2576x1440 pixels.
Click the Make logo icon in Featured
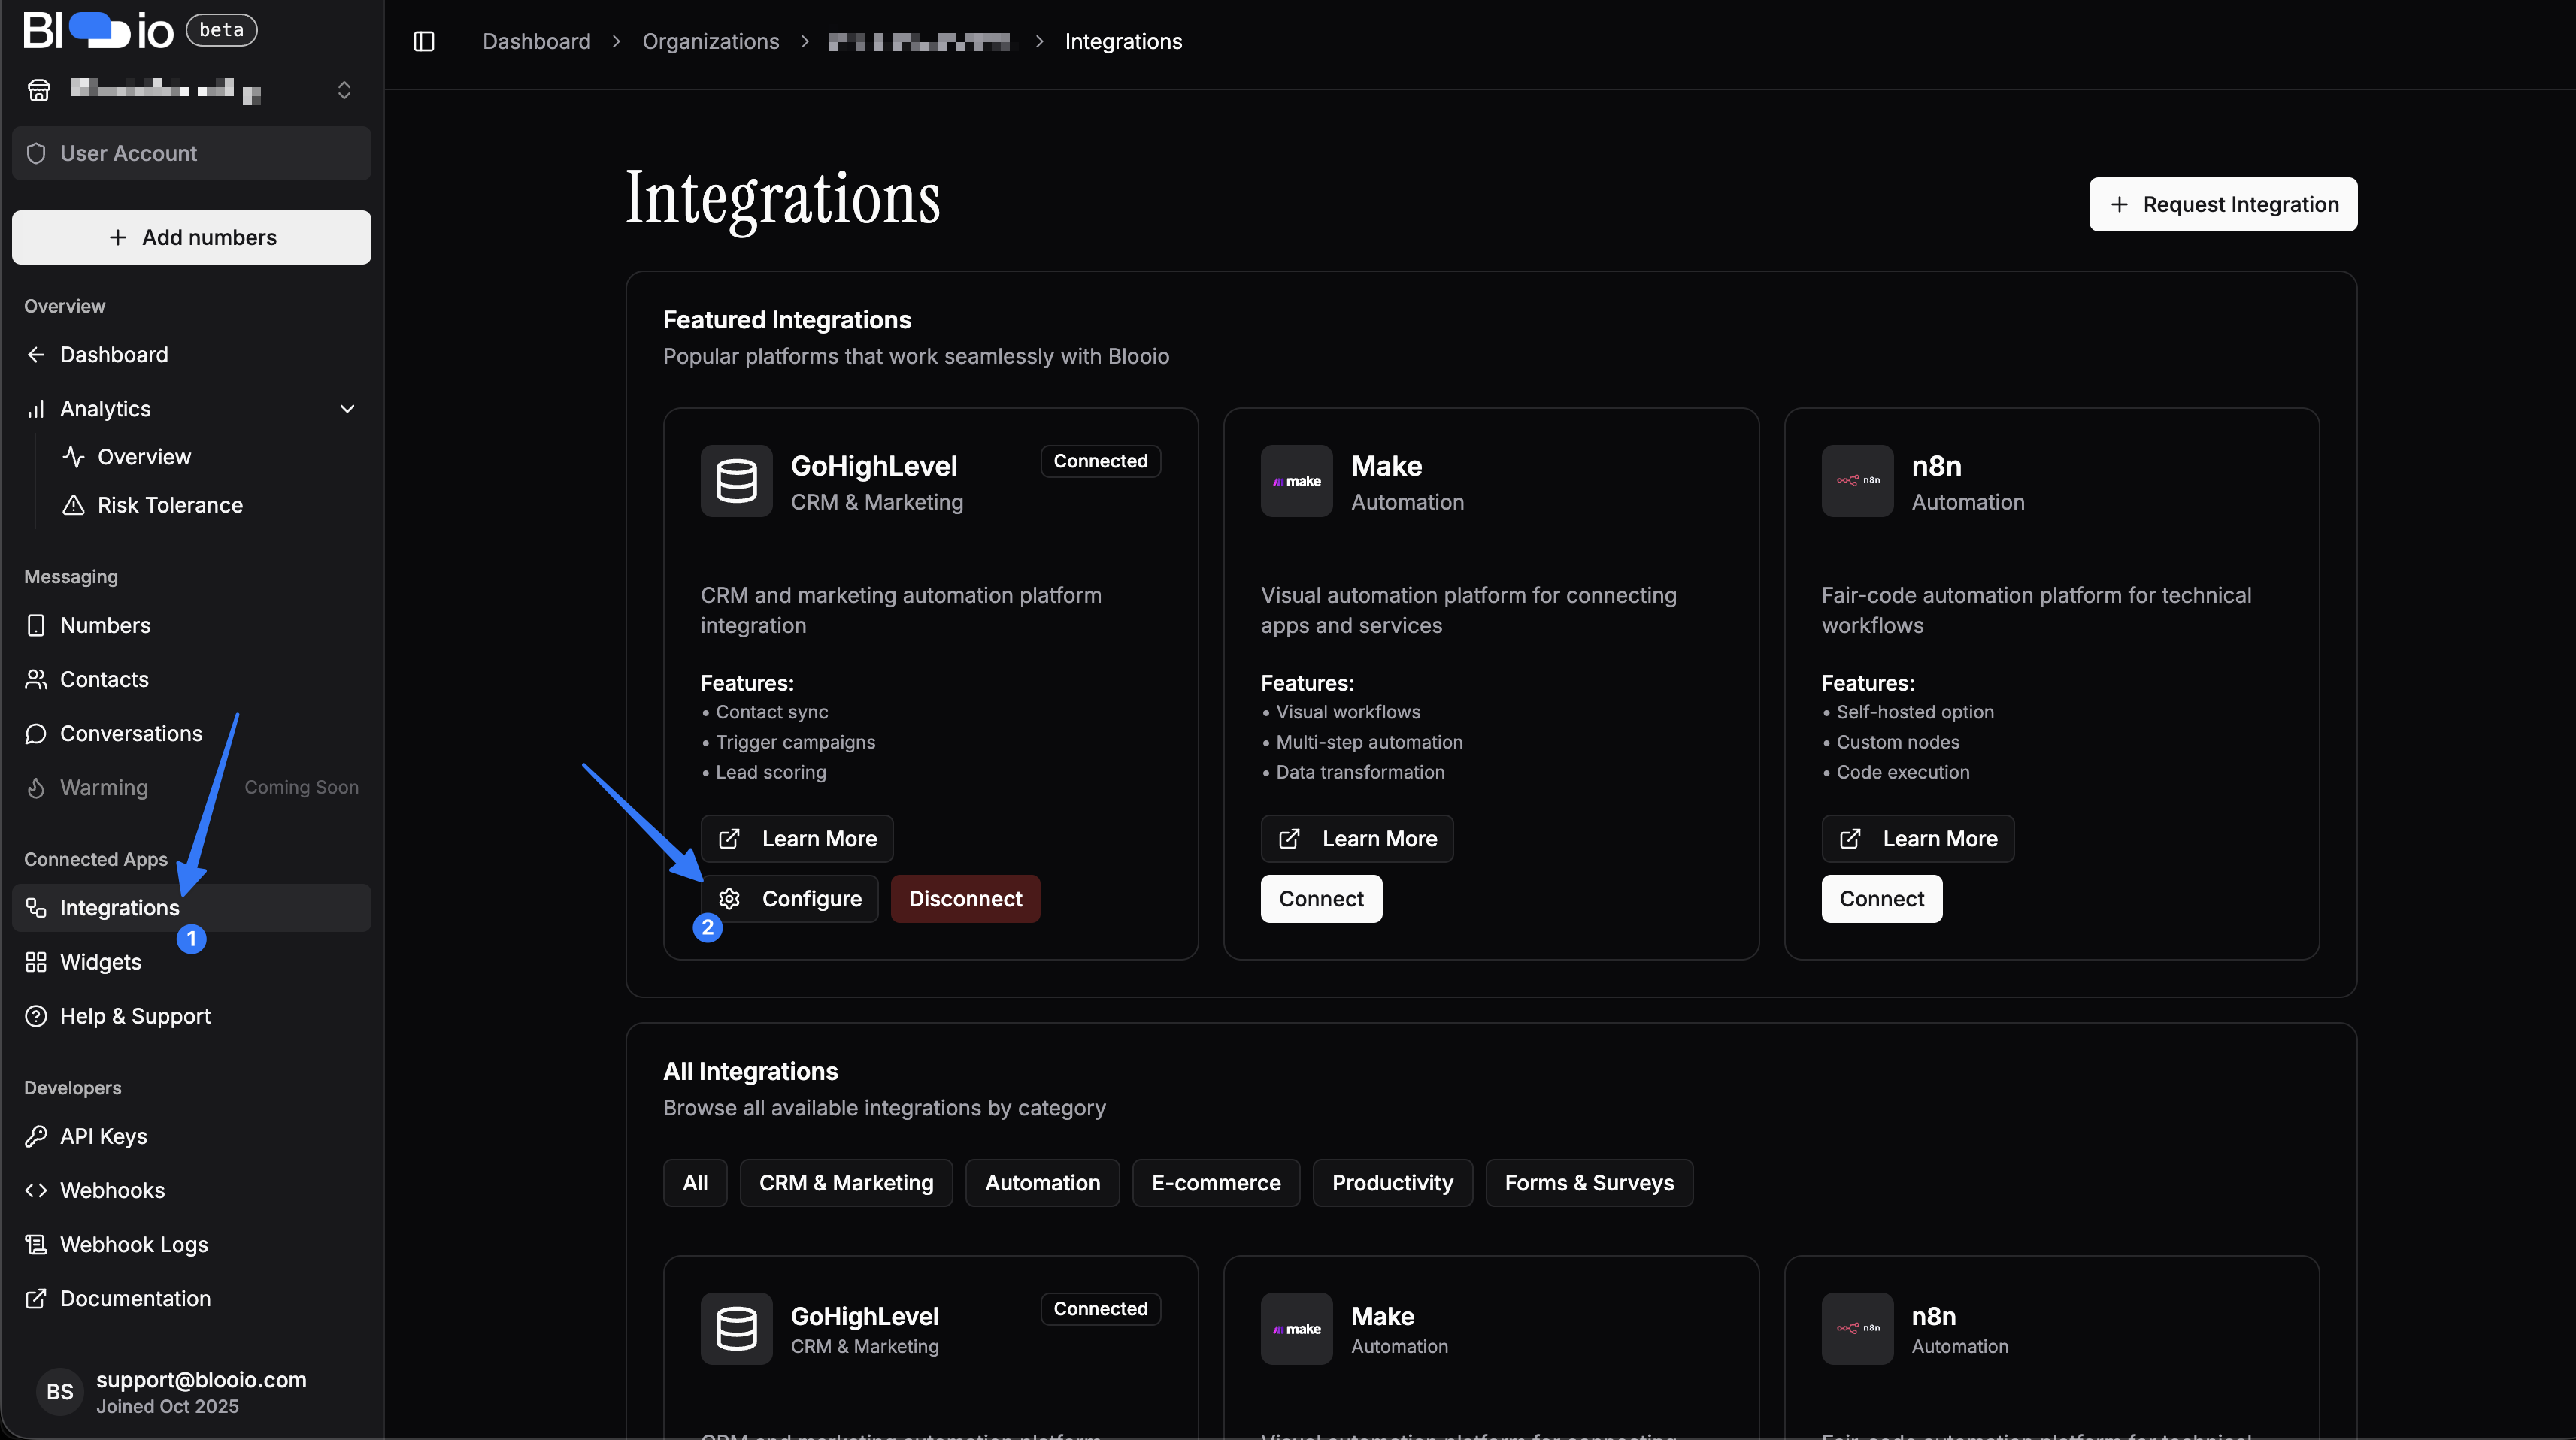[1296, 481]
